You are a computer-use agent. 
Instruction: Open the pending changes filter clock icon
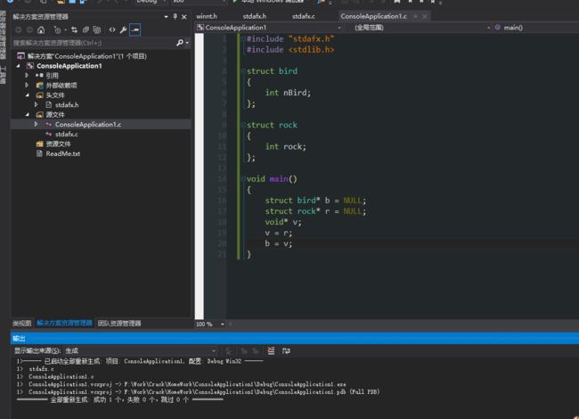57,30
